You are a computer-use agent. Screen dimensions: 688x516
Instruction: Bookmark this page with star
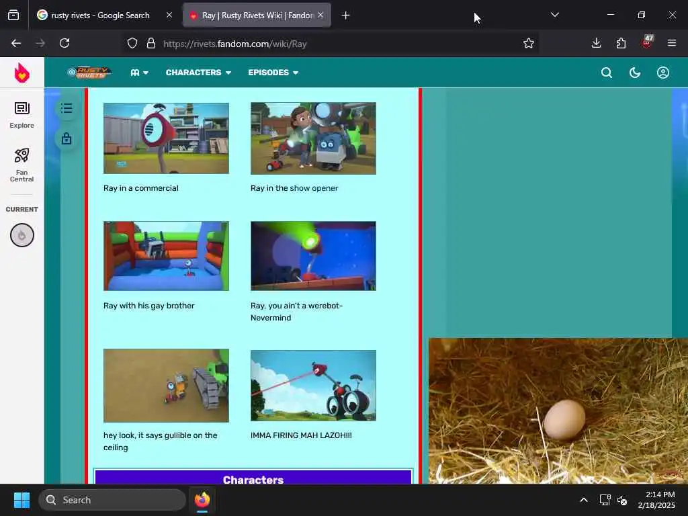529,44
